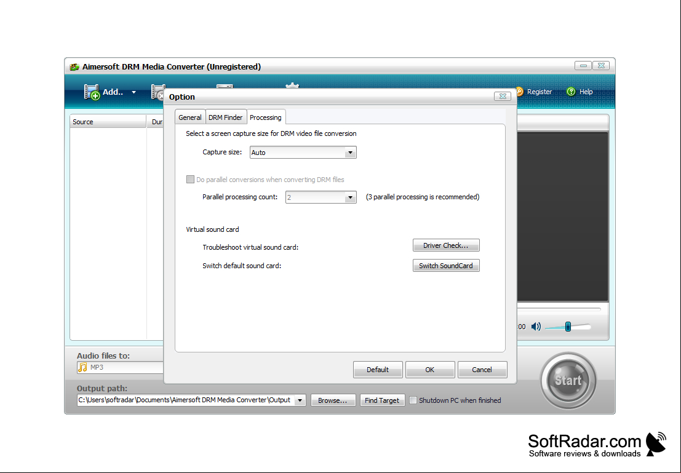Click the Find Target button
Image resolution: width=681 pixels, height=473 pixels.
[382, 400]
